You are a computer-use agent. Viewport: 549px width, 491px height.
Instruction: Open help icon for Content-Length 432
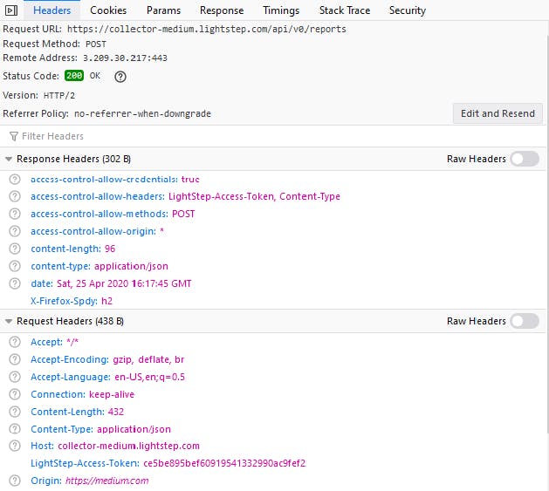click(15, 412)
